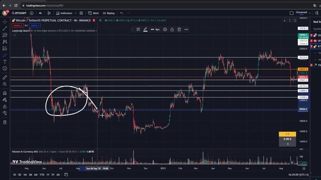Image resolution: width=321 pixels, height=180 pixels.
Task: Toggle magnet mode in left toolbar
Action: pyautogui.click(x=5, y=93)
